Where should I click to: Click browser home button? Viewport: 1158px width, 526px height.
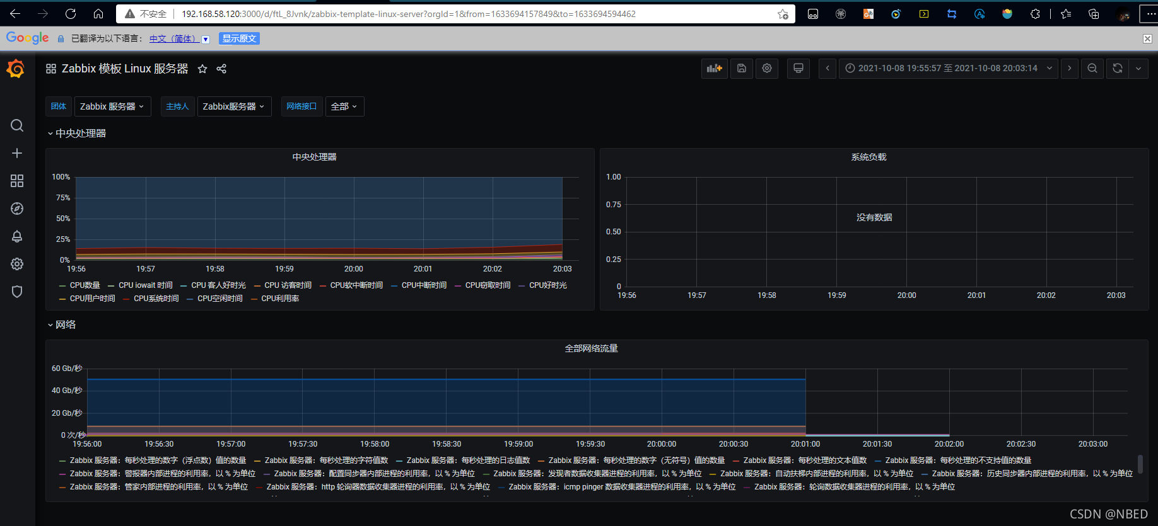click(98, 14)
